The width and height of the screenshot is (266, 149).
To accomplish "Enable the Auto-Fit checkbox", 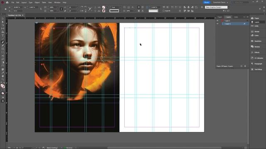I will coord(164,11).
